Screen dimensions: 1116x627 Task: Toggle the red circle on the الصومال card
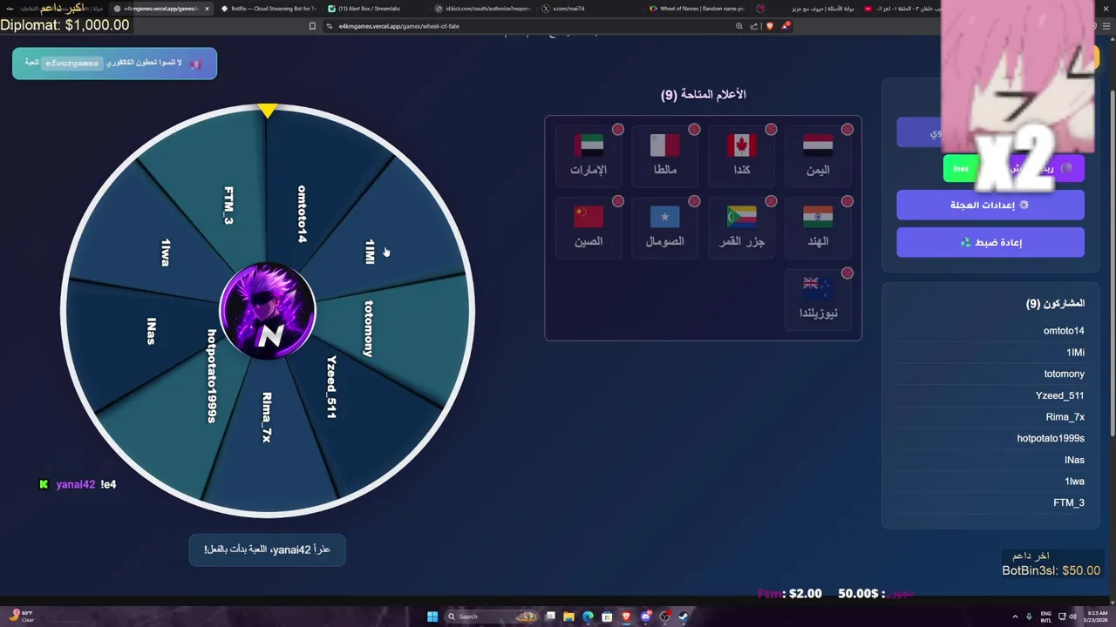694,201
